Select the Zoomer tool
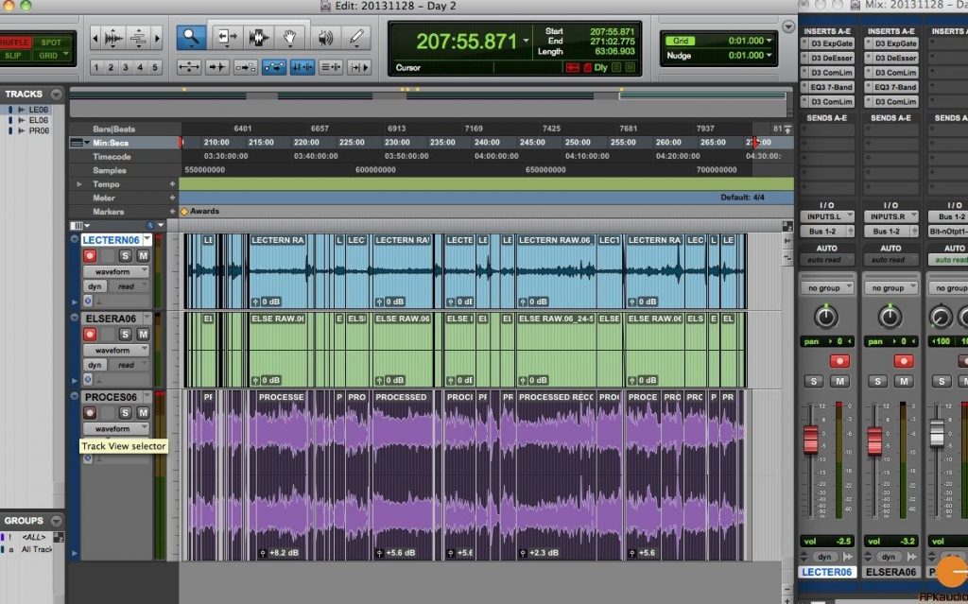 click(190, 38)
